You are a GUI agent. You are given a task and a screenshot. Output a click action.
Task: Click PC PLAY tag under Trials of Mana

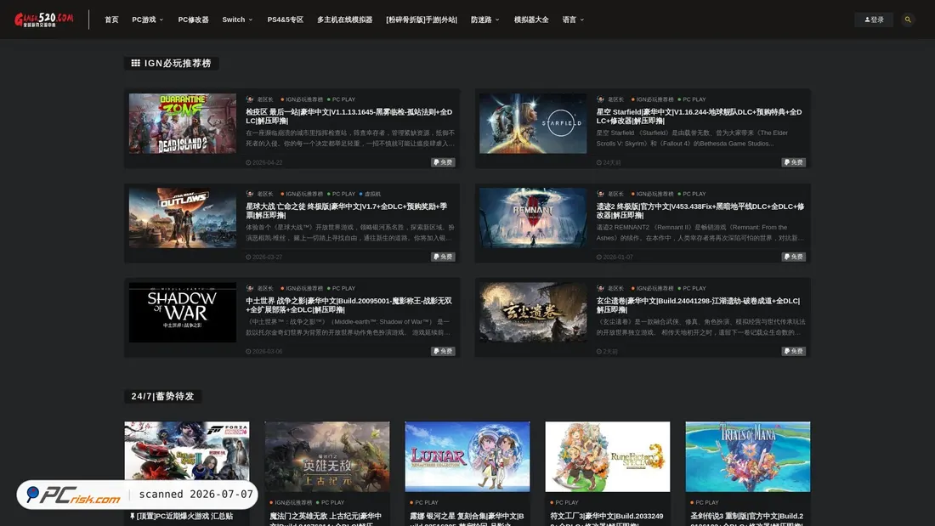coord(705,502)
